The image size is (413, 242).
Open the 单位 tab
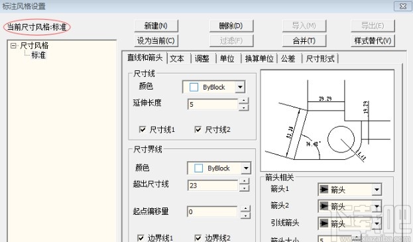click(227, 59)
